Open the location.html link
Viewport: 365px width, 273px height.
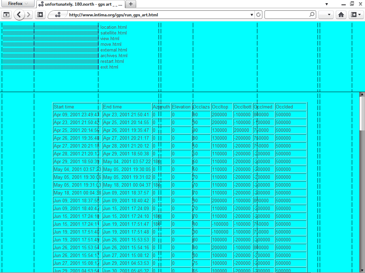(113, 27)
